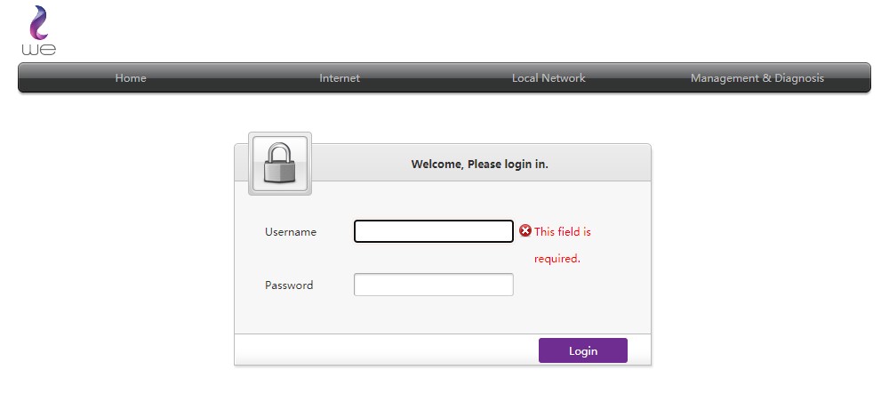Click the red error X icon
Screen dimensions: 881x410
click(525, 231)
